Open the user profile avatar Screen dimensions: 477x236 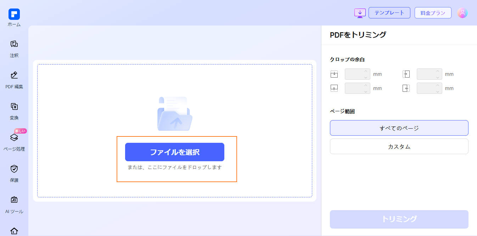pyautogui.click(x=462, y=13)
